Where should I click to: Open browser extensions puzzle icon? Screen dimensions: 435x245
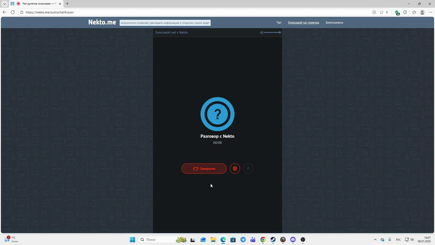pos(405,12)
